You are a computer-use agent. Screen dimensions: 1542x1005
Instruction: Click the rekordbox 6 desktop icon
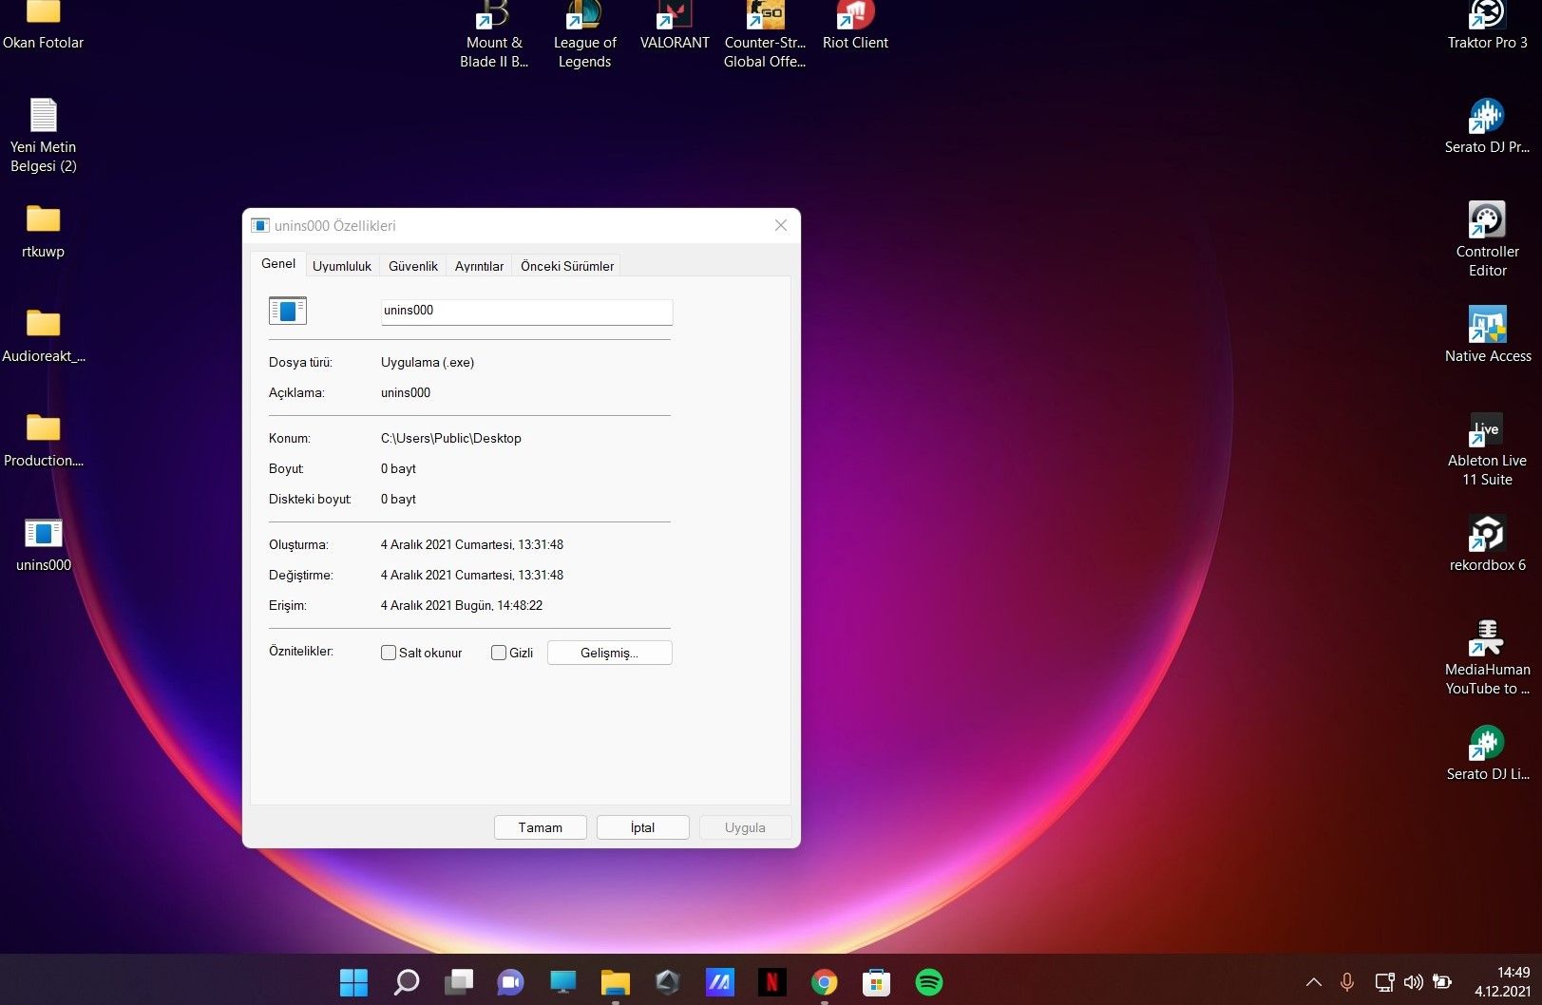coord(1487,535)
